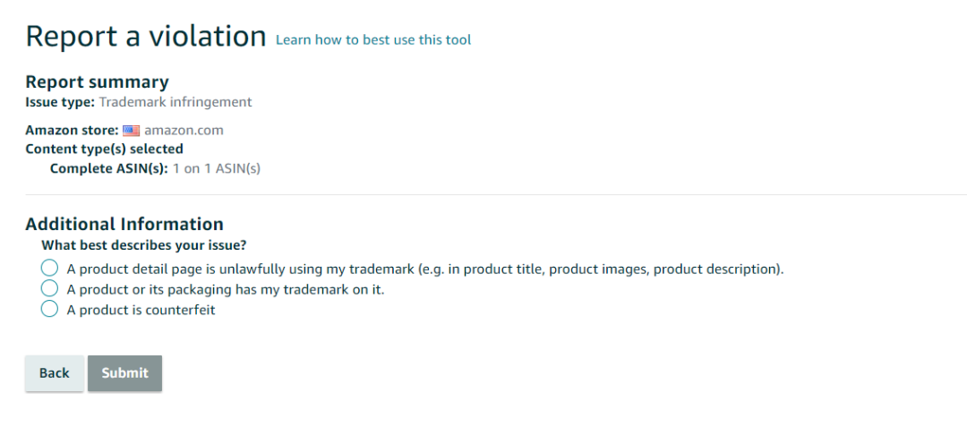Click the "Content type(s) selected" label
The width and height of the screenshot is (967, 427).
(x=104, y=149)
